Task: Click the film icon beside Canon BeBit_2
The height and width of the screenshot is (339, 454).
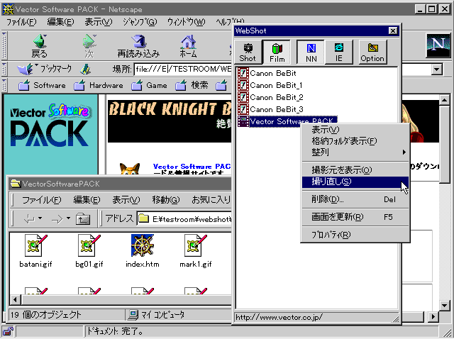Action: [x=243, y=97]
